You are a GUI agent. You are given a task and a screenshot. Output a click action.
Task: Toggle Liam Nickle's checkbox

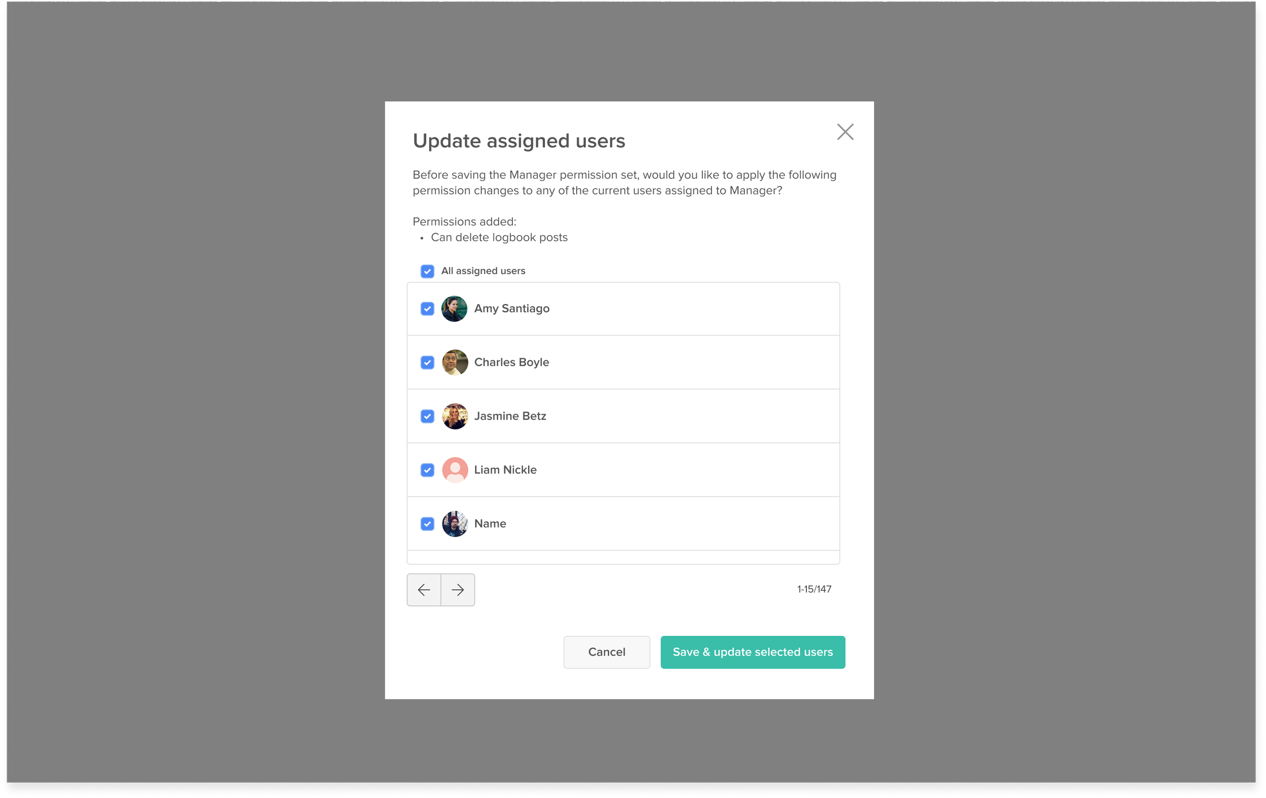(x=427, y=470)
